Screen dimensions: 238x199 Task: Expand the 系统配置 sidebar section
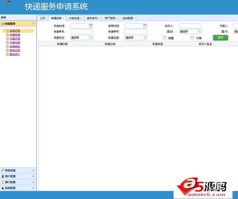click(x=33, y=188)
